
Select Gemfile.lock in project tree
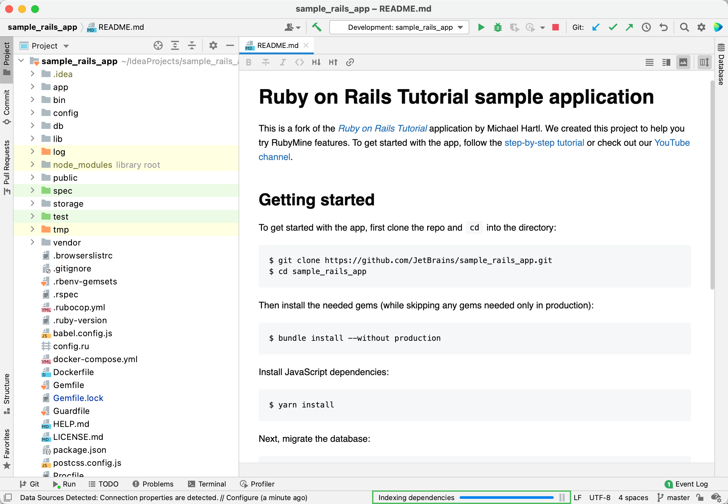[78, 398]
